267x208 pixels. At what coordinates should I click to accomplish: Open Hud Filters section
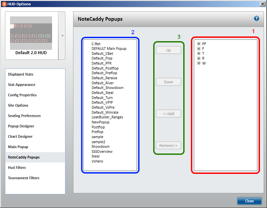click(35, 168)
